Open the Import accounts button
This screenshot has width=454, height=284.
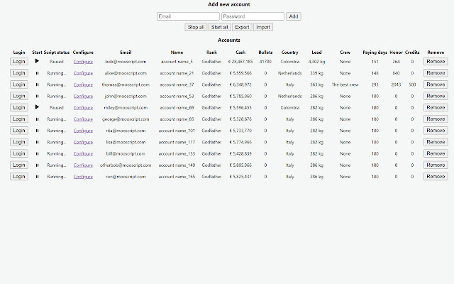coord(263,27)
